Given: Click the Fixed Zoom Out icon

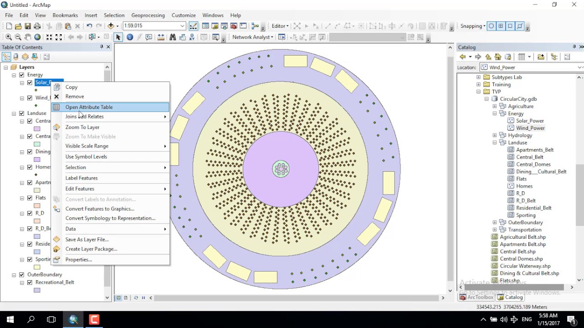Looking at the screenshot, I should [59, 37].
